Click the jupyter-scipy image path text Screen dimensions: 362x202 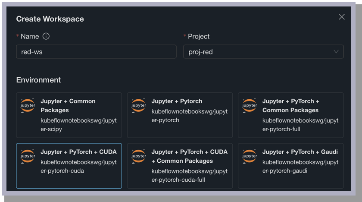point(78,125)
